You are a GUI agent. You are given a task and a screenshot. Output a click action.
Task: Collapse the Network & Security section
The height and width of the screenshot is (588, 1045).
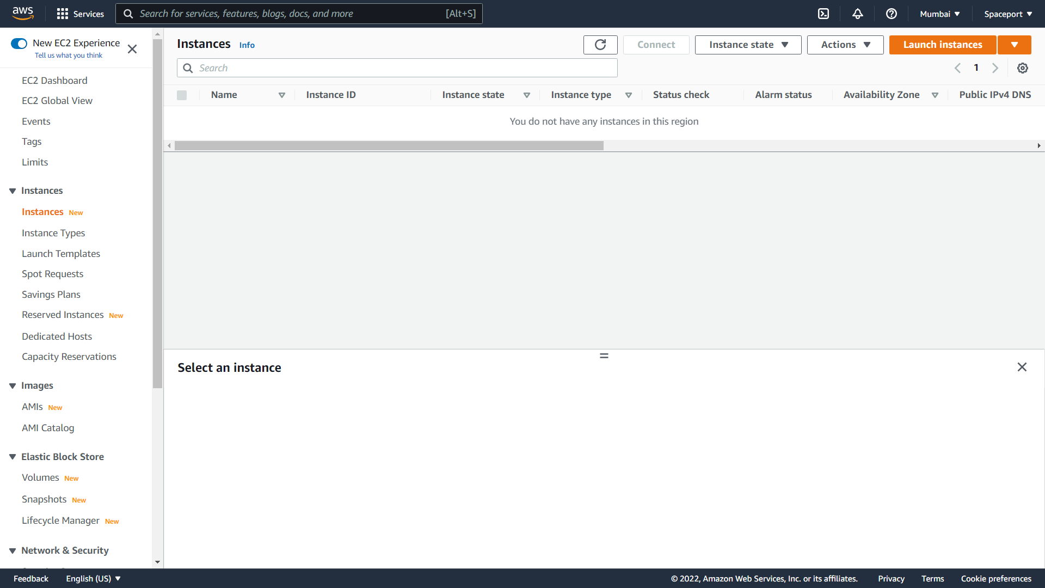point(13,551)
